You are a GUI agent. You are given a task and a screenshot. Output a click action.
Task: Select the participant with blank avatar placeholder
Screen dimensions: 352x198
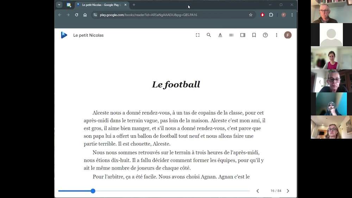(331, 34)
